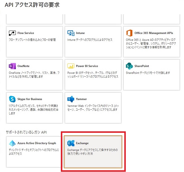Click the 'API アクセス許可の要求' heading
The image size is (184, 172).
tap(32, 5)
